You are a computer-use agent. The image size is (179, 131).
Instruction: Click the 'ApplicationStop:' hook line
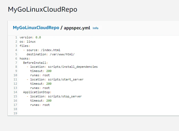[37, 92]
